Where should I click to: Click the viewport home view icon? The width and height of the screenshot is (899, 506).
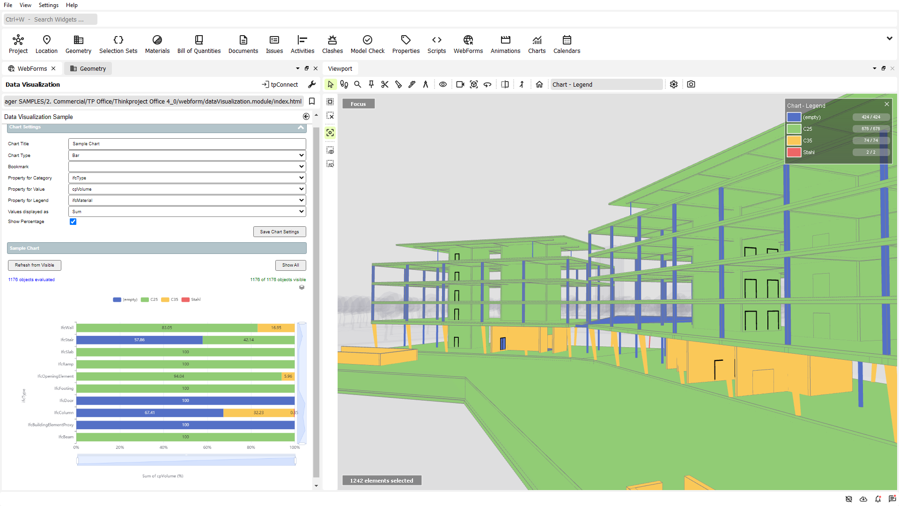pyautogui.click(x=539, y=84)
